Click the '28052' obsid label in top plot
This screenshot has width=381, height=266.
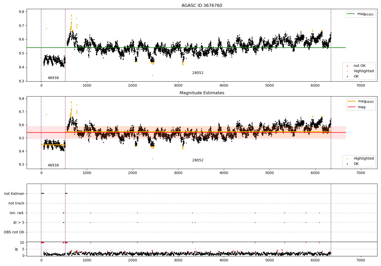(198, 73)
